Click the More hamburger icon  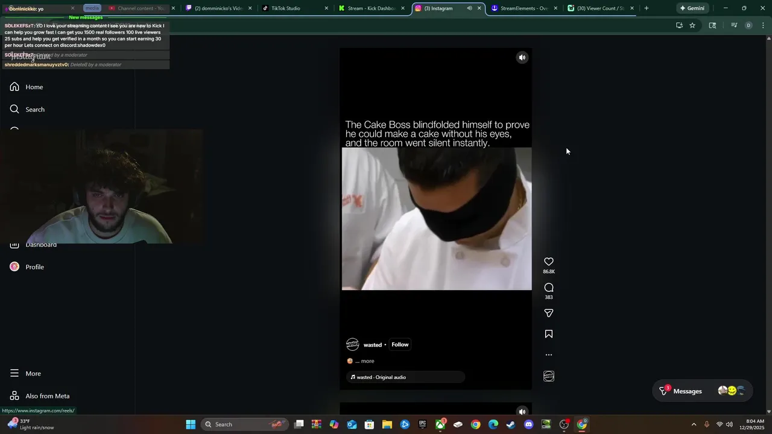pyautogui.click(x=14, y=374)
